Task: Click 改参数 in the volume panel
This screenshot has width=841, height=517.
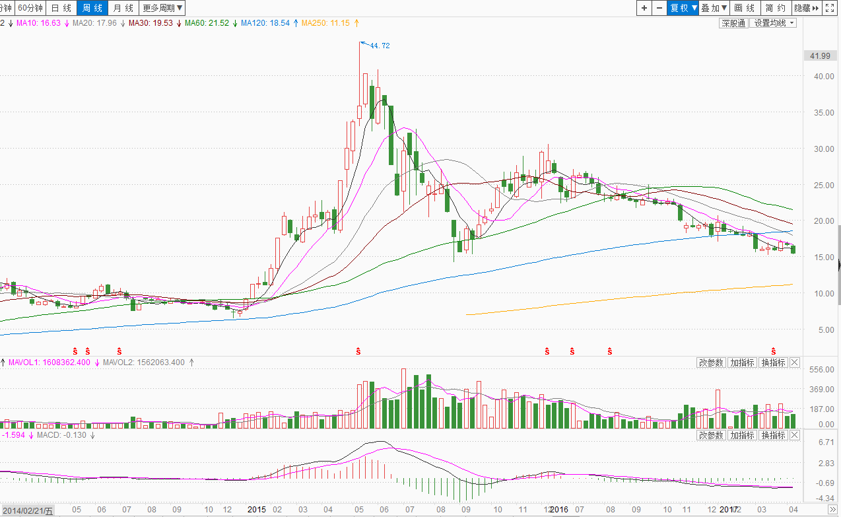Action: [x=712, y=362]
